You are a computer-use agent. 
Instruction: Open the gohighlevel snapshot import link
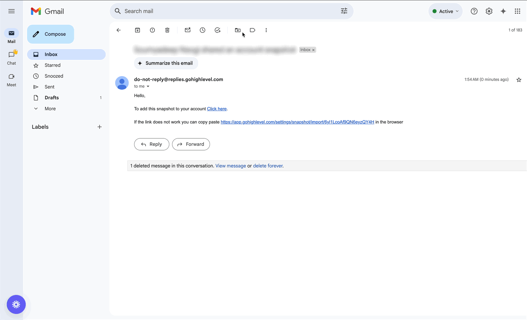(297, 122)
